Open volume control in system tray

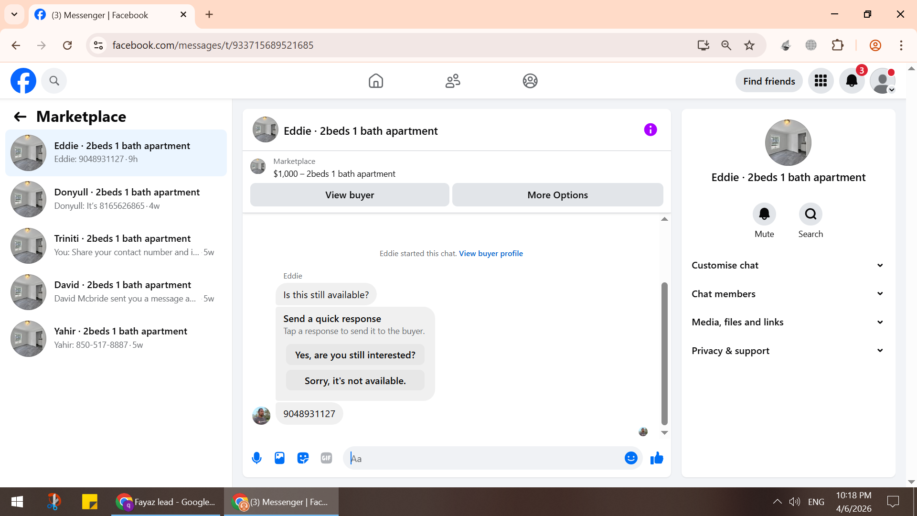click(x=794, y=502)
